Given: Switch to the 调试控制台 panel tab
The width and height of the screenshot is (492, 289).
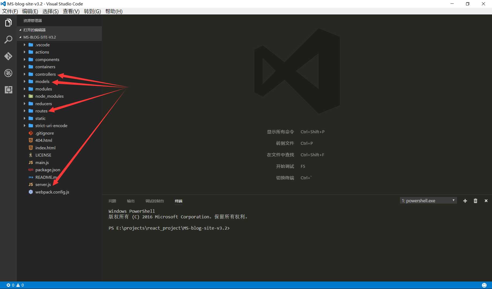Looking at the screenshot, I should 155,201.
